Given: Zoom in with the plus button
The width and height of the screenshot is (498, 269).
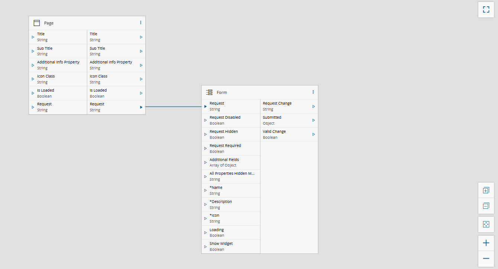Looking at the screenshot, I should click(x=486, y=243).
